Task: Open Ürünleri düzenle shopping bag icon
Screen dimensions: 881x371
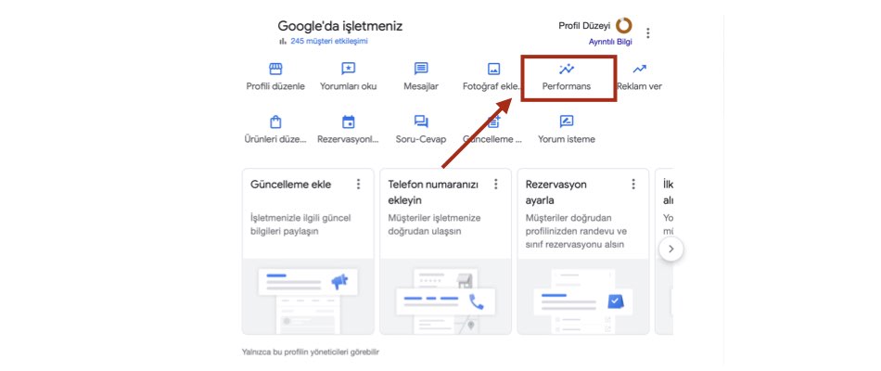Action: tap(275, 122)
